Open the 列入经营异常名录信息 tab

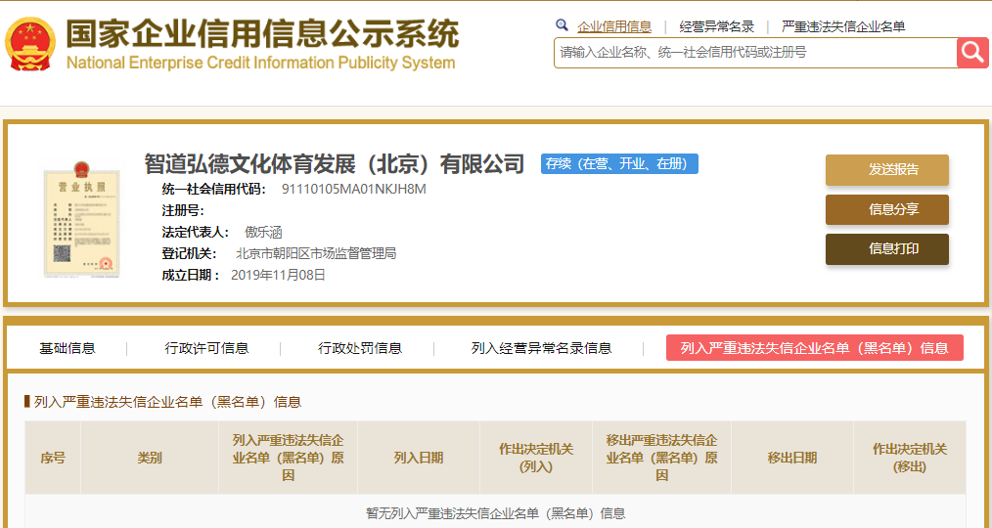click(542, 348)
